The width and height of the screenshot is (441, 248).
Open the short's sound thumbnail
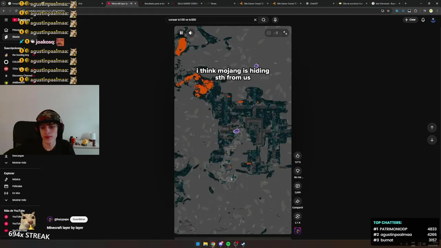pyautogui.click(x=298, y=231)
